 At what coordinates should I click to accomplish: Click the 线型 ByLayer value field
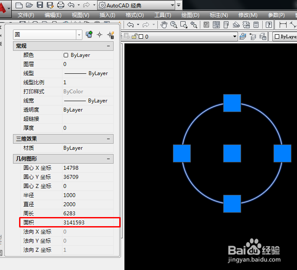88,73
